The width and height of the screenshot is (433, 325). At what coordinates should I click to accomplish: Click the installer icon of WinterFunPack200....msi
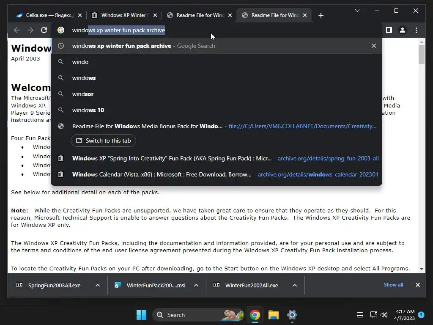pyautogui.click(x=118, y=285)
